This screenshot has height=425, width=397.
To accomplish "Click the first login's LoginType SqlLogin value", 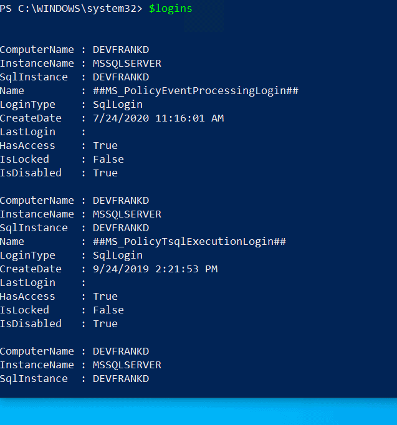I will (117, 105).
